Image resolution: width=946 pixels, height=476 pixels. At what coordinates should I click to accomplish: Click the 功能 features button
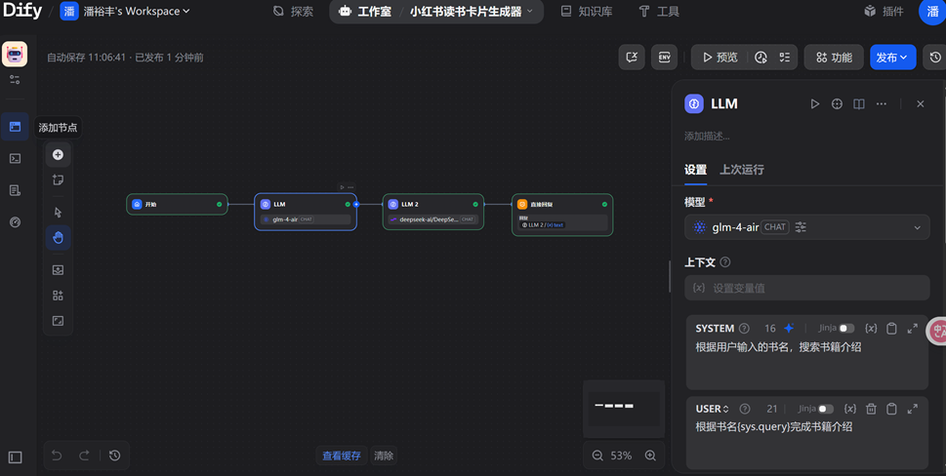coord(834,58)
